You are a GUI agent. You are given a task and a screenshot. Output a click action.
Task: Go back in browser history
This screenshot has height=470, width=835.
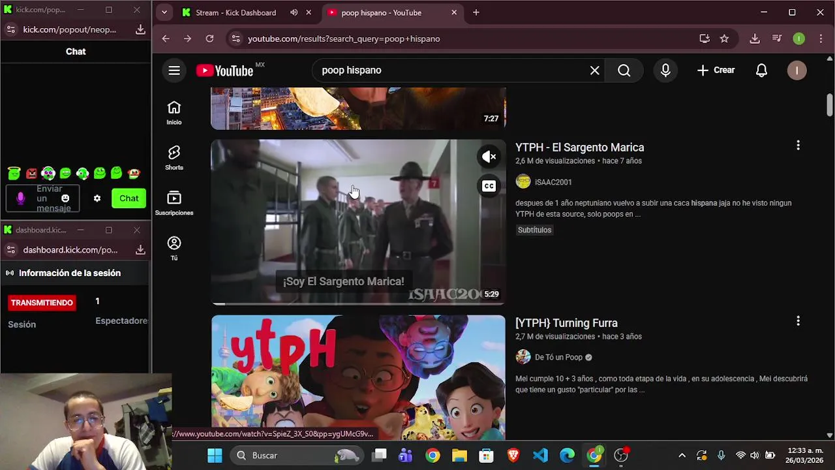pos(166,39)
